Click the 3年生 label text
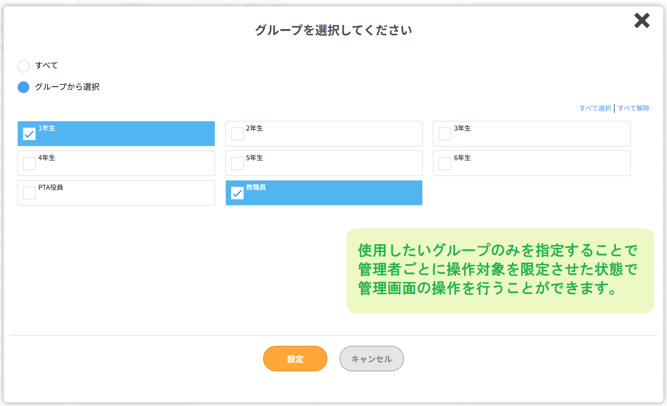Viewport: 667px width, 406px height. coord(462,129)
